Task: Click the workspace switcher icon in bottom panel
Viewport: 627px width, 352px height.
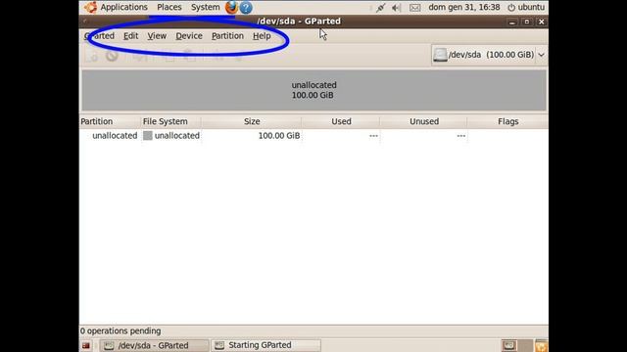Action: coord(509,345)
